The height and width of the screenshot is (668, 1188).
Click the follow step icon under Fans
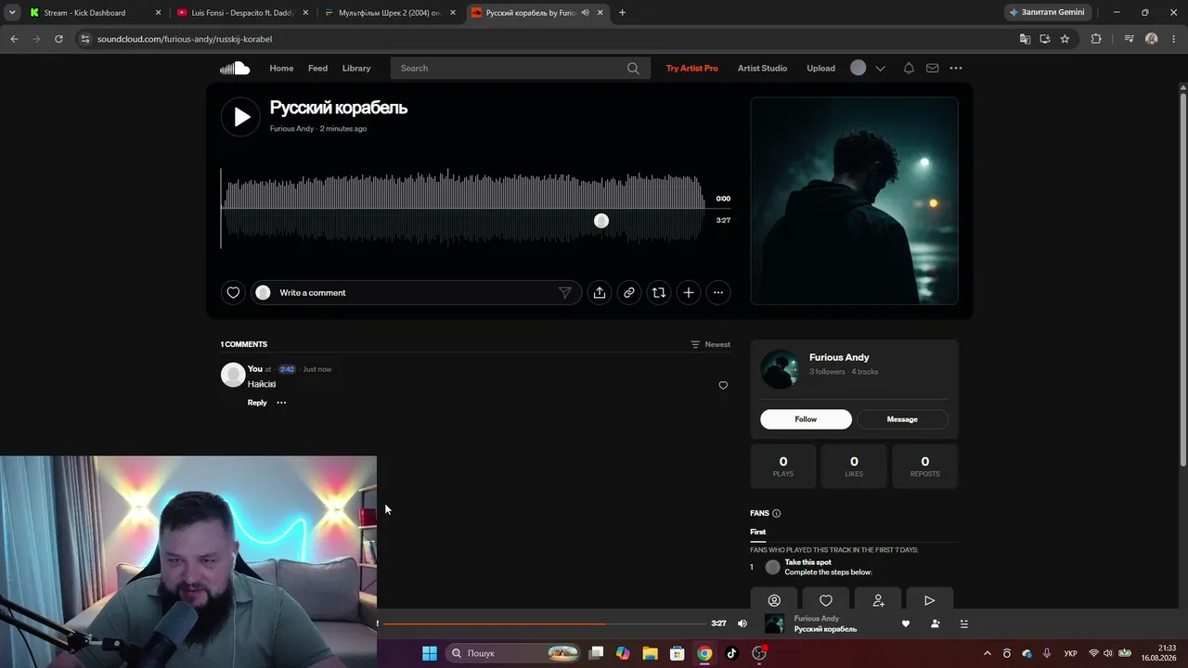click(878, 600)
